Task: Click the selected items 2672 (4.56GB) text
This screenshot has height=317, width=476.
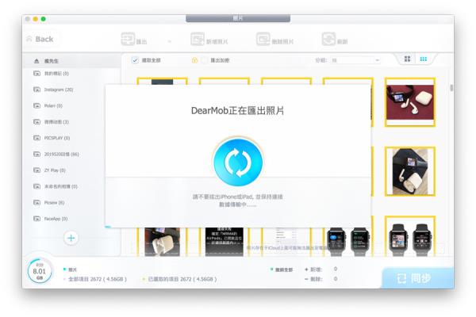Action: (x=182, y=279)
